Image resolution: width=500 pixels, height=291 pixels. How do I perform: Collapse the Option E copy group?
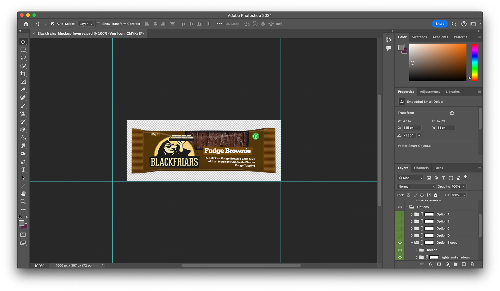(x=412, y=243)
